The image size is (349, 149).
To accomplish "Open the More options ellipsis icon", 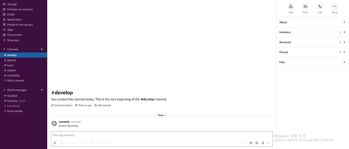I will click(335, 7).
